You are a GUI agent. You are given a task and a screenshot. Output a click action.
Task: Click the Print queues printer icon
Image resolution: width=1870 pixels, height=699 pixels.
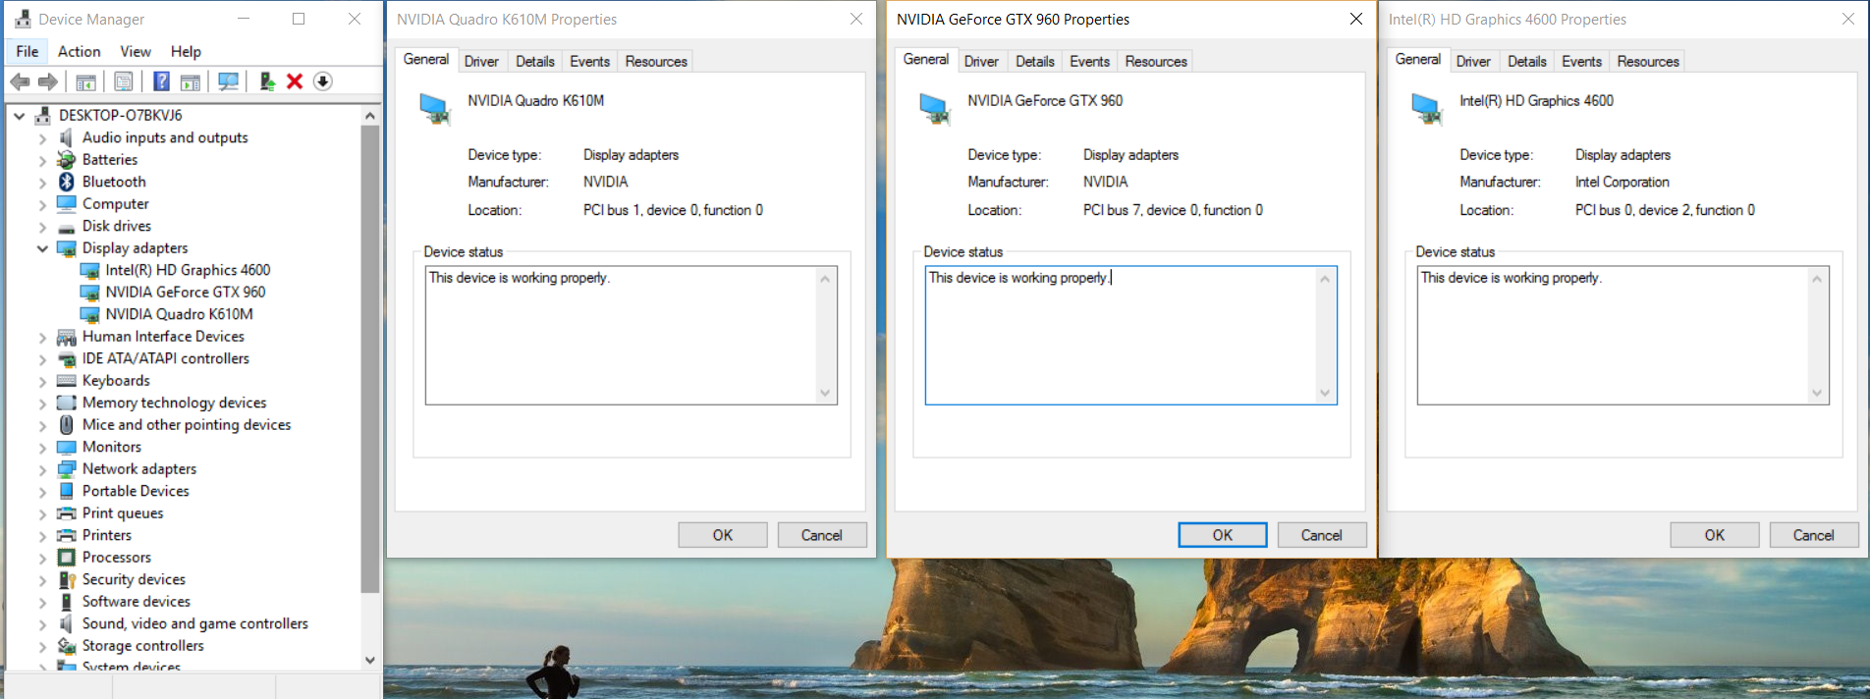coord(66,513)
